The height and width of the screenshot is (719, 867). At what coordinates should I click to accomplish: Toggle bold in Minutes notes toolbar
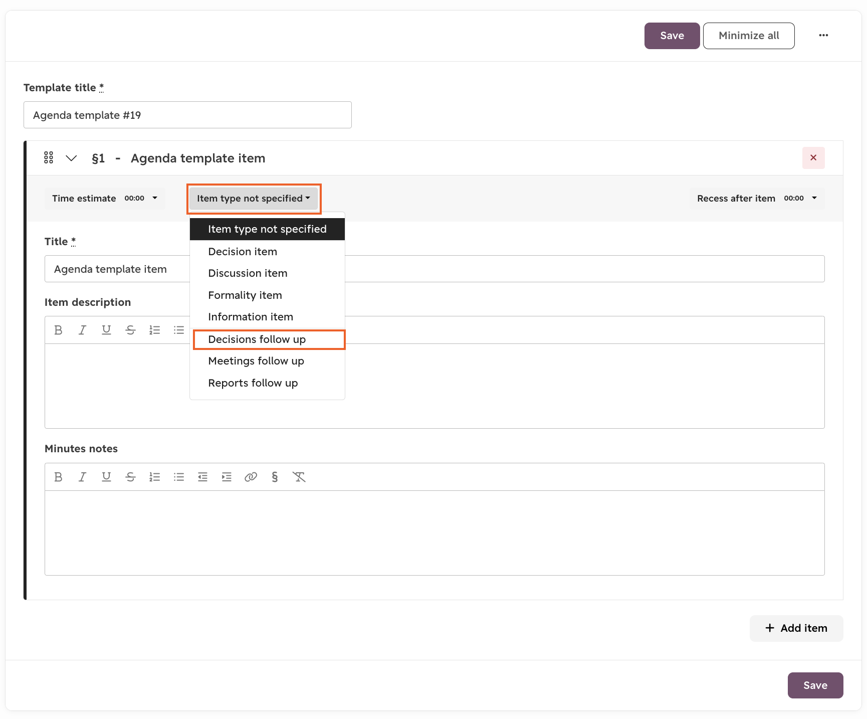click(58, 477)
